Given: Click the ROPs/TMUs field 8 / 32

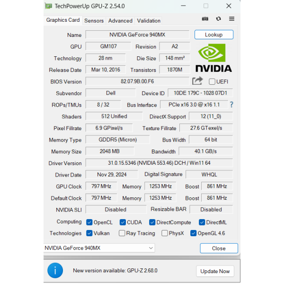Looking at the screenshot, I should click(x=103, y=105).
